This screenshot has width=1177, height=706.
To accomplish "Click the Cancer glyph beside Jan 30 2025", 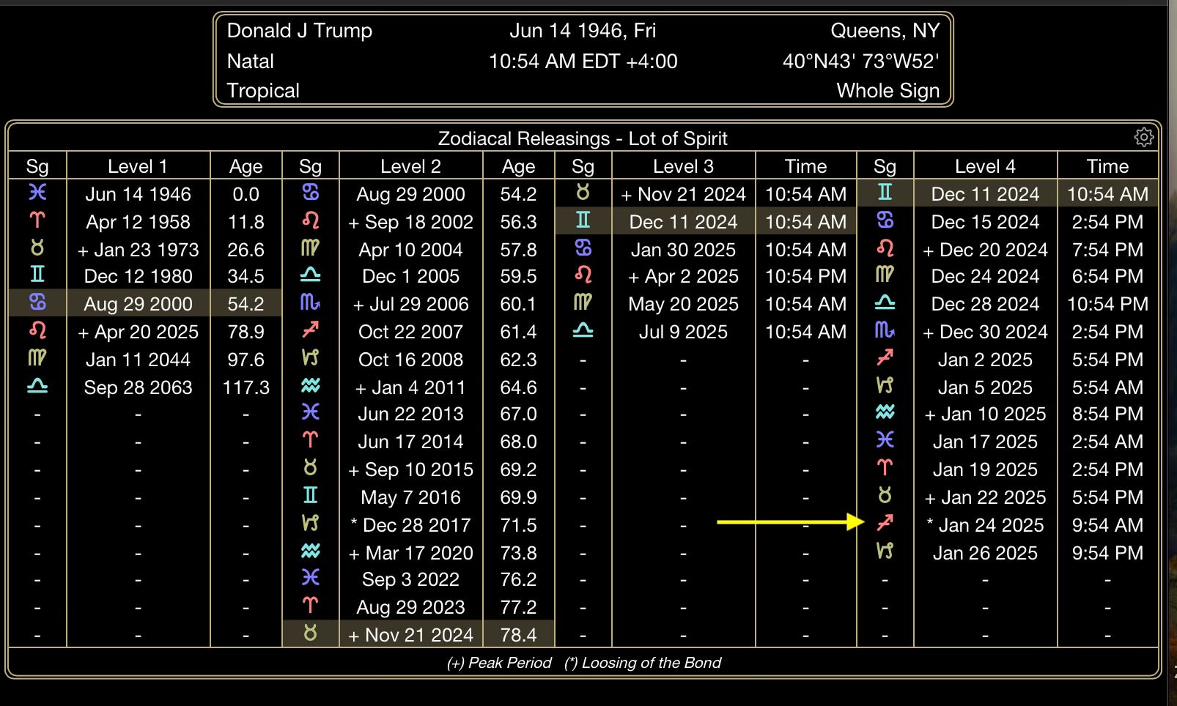I will [583, 248].
